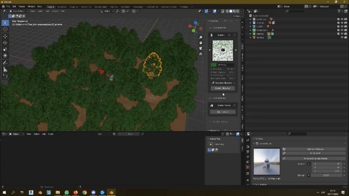Image resolution: width=349 pixels, height=196 pixels.
Task: Click the green color swatch in the Scatter panel
Action: 214,65
